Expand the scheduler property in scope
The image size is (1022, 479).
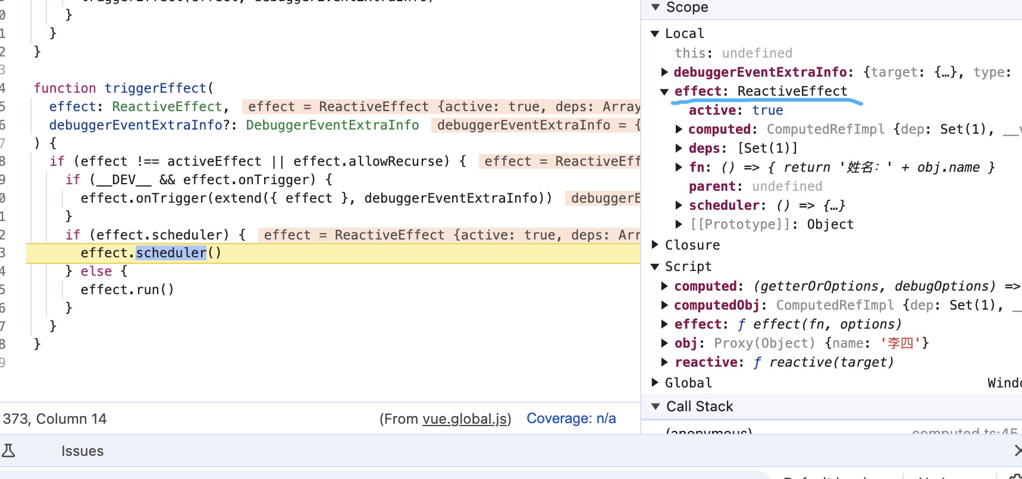[679, 206]
